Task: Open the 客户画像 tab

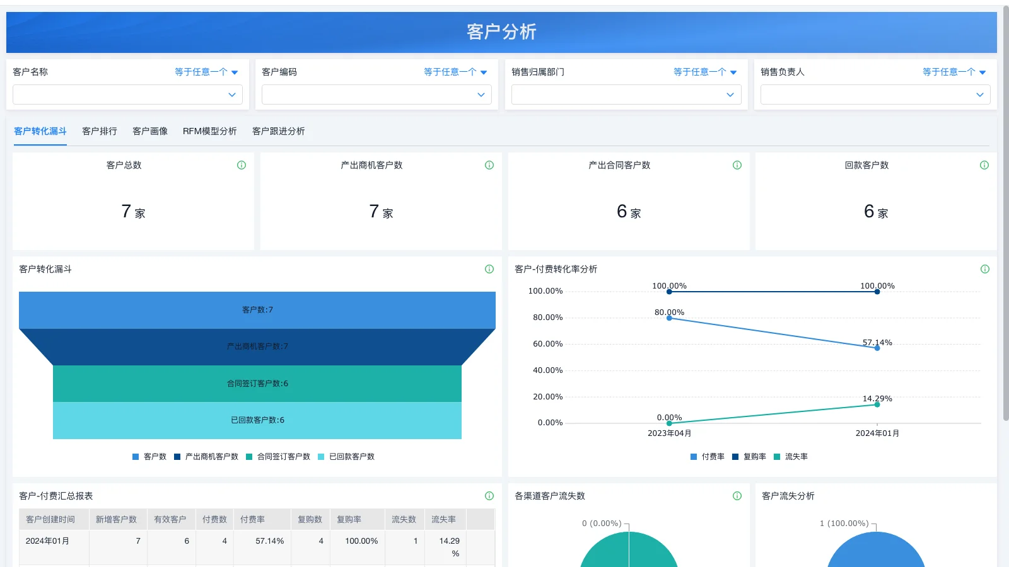Action: coord(149,131)
